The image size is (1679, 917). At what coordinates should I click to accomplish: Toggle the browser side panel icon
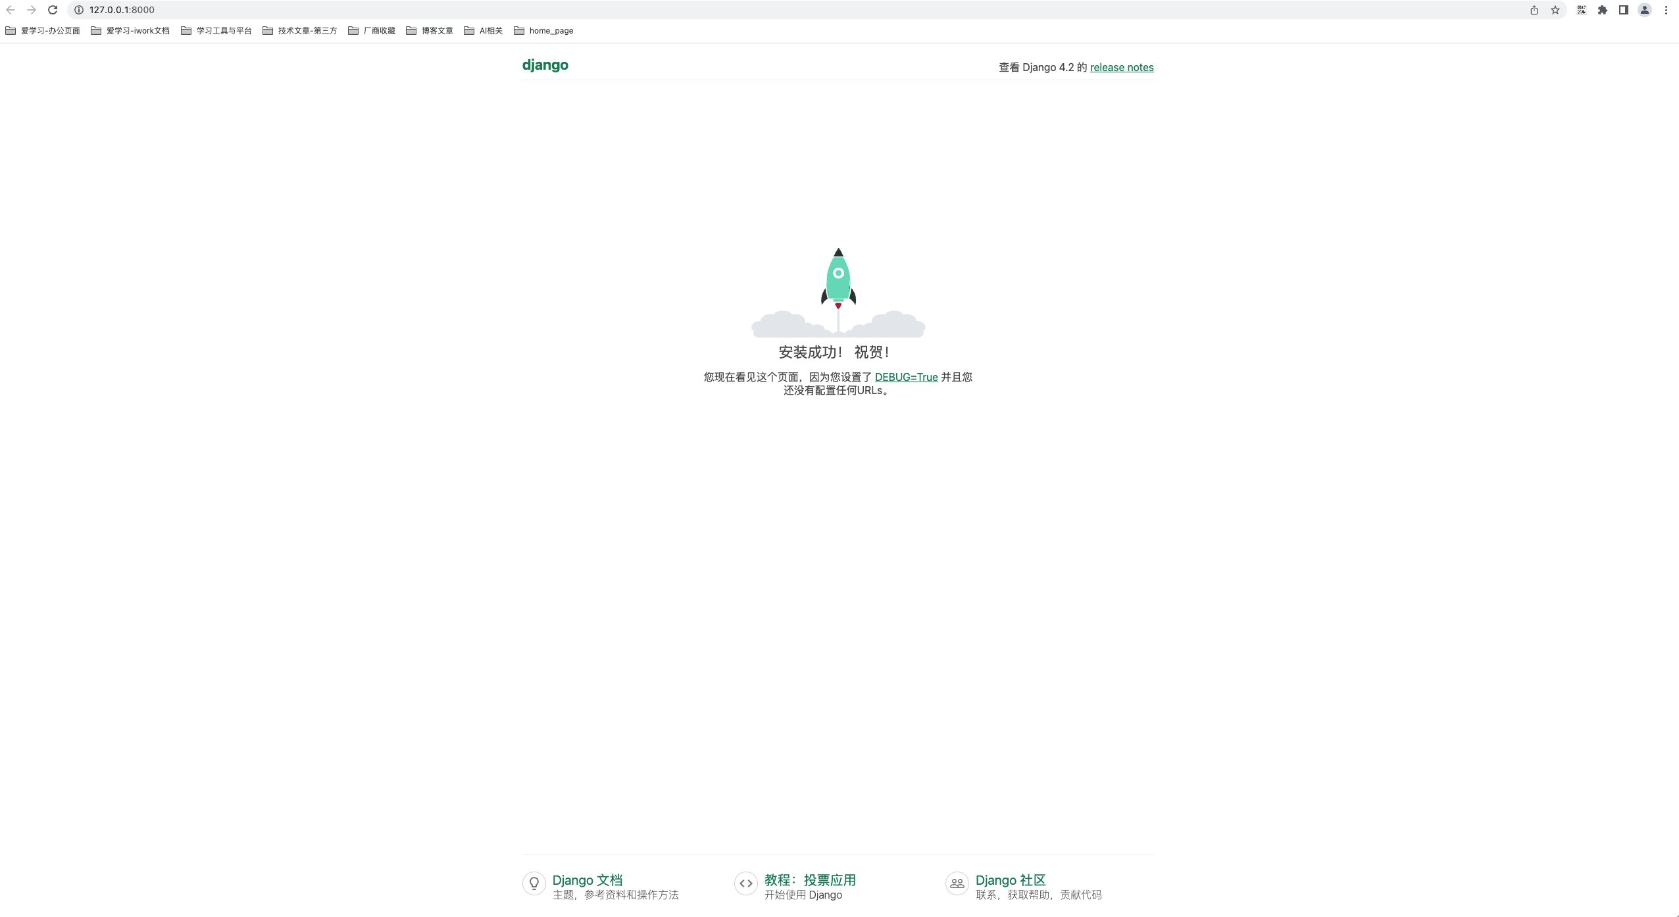(x=1624, y=10)
